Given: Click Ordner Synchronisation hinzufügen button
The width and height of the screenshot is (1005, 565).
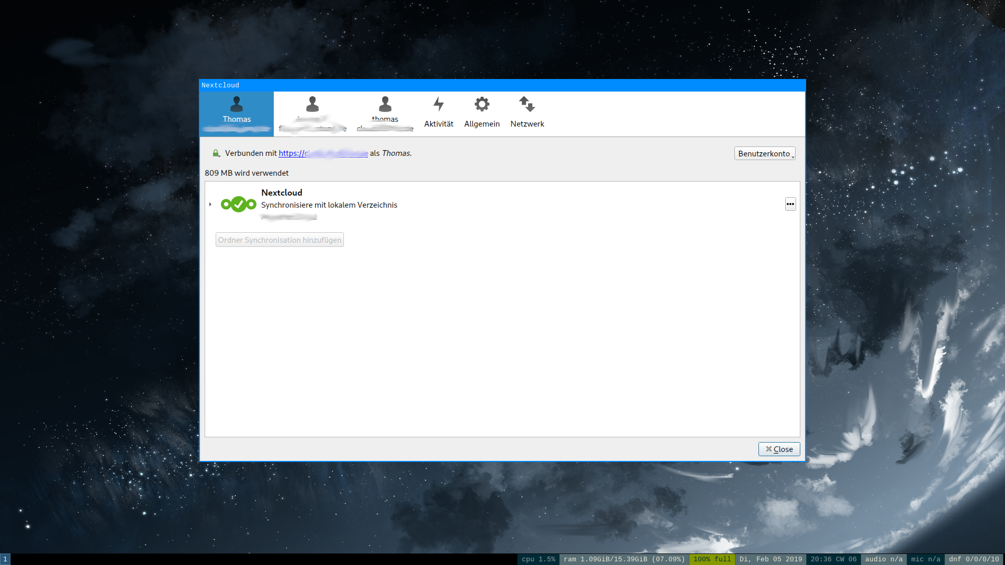Looking at the screenshot, I should (280, 240).
